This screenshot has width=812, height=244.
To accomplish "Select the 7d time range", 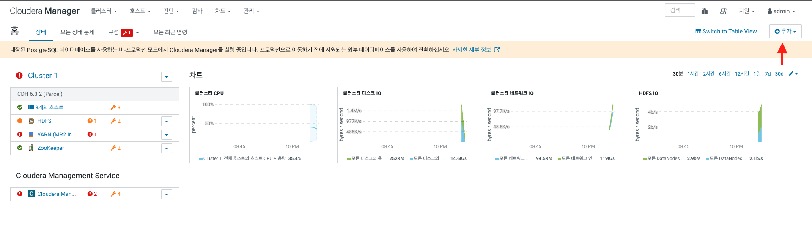I will pyautogui.click(x=768, y=74).
